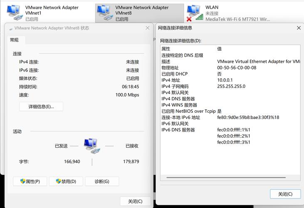This screenshot has width=304, height=208.
Task: Select the IPv4 地址 row label
Action: pyautogui.click(x=171, y=80)
